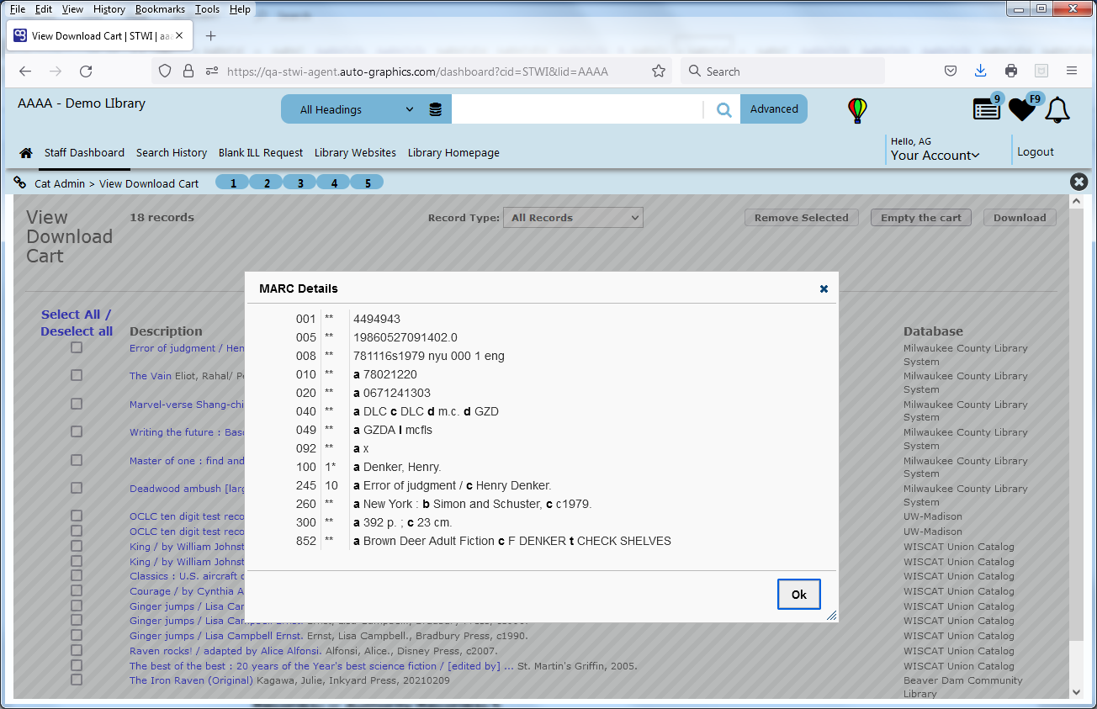Go to step 1 pill
The height and width of the screenshot is (709, 1097).
pos(233,183)
